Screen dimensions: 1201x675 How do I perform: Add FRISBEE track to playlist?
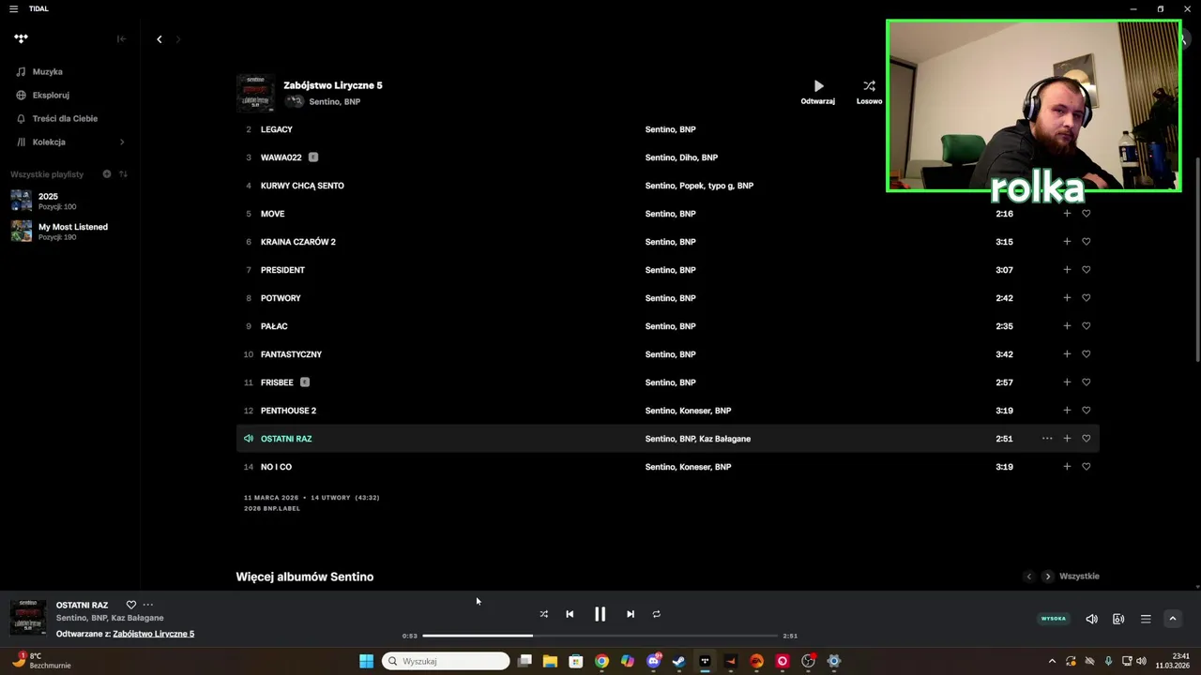point(1067,382)
